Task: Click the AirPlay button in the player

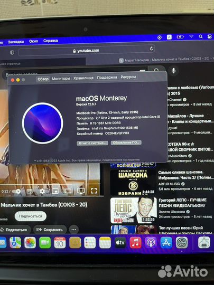Action: [x=81, y=191]
